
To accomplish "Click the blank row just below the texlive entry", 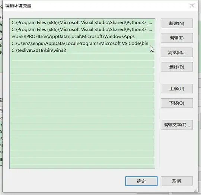I will pos(82,57).
